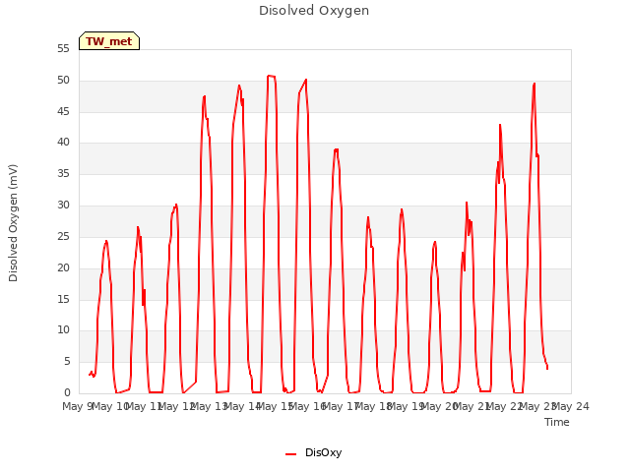The width and height of the screenshot is (630, 472).
Task: Click the 0 tick on the Y-axis
Action: tap(67, 393)
